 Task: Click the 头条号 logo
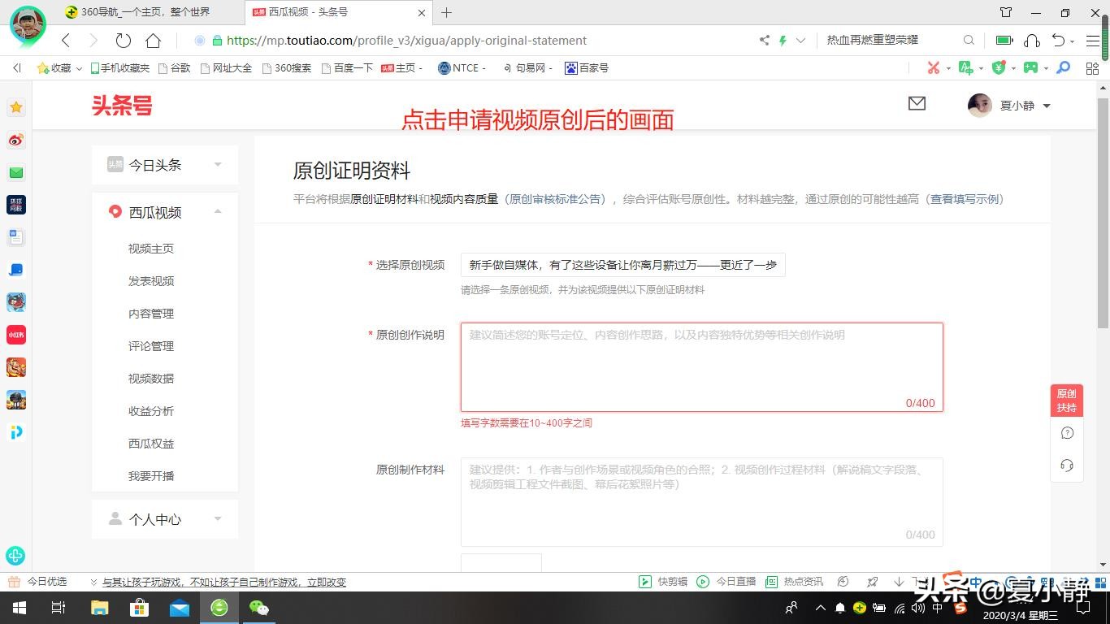122,105
